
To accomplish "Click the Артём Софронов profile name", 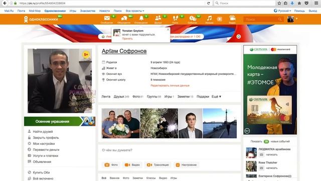I will 124,51.
